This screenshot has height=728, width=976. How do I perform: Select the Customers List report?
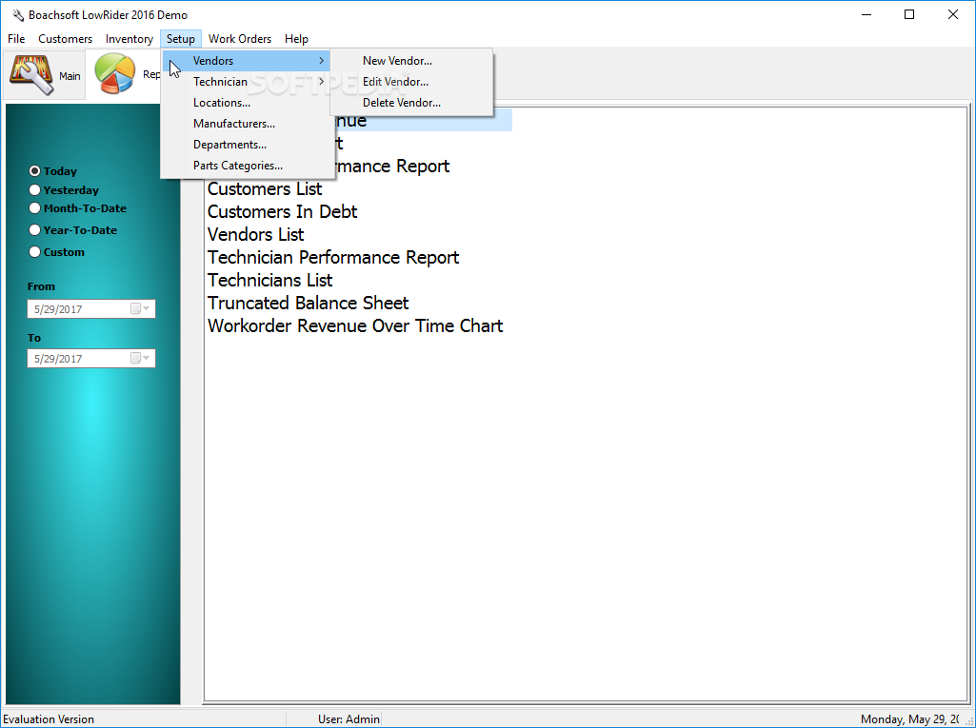click(x=265, y=188)
